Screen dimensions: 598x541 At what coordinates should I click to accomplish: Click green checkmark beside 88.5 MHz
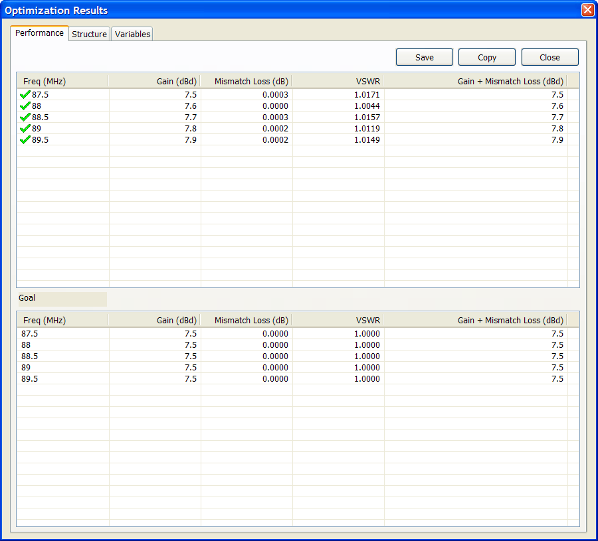(25, 117)
